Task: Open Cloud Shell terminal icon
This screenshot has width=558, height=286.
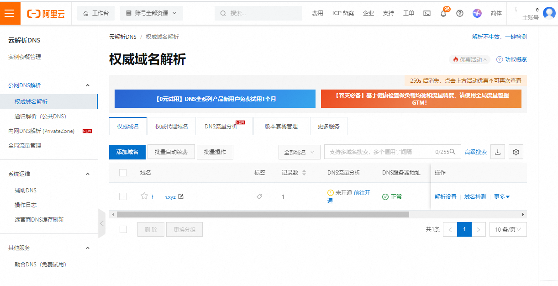Action: tap(427, 13)
